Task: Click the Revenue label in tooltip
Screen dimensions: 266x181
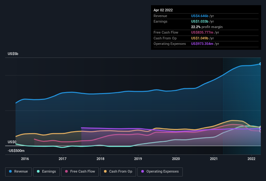Action: click(160, 16)
